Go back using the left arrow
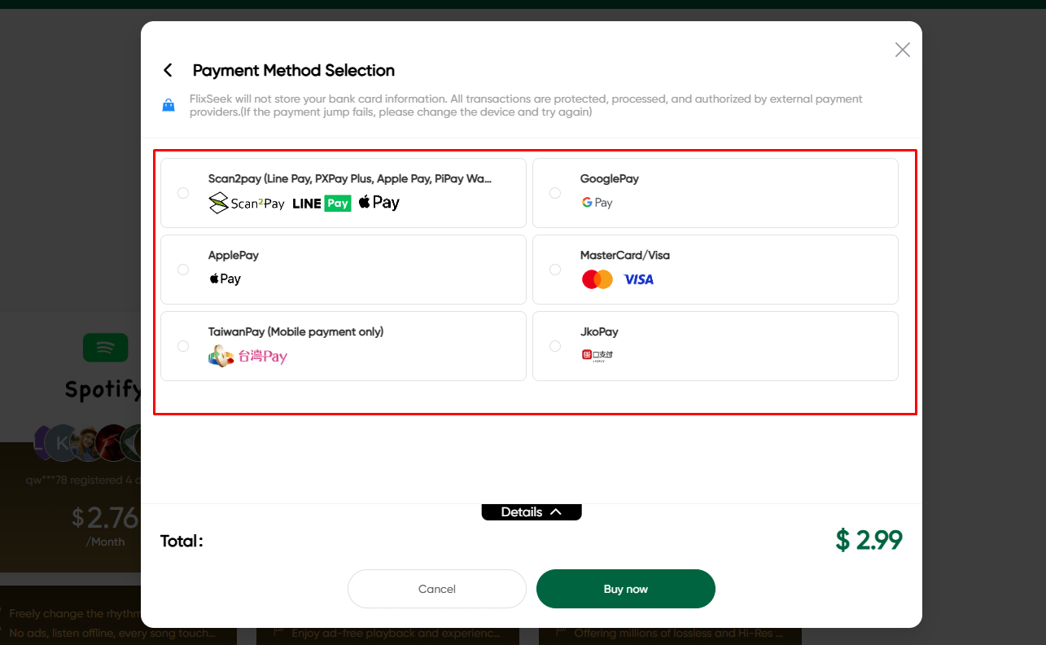The height and width of the screenshot is (645, 1046). [167, 70]
